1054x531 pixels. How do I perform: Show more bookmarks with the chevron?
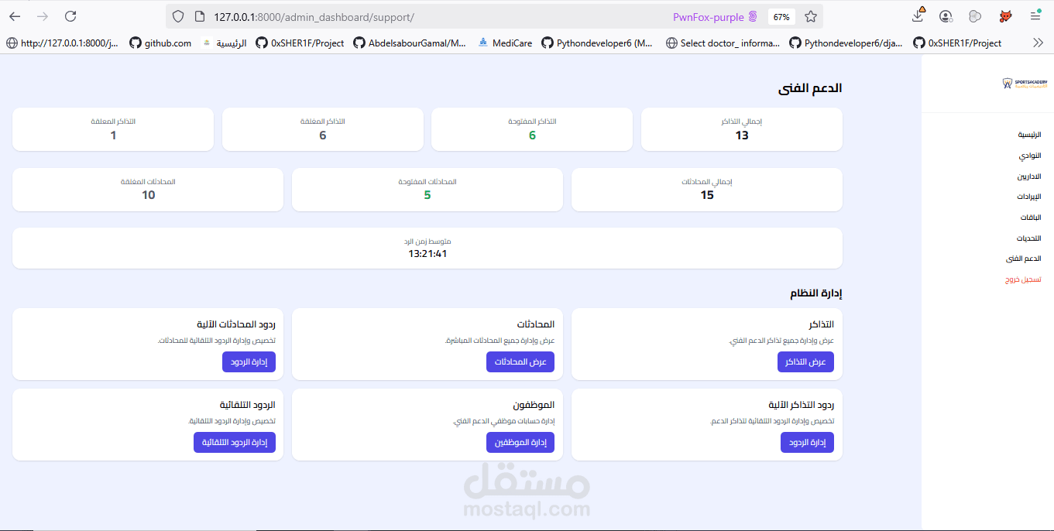point(1039,43)
